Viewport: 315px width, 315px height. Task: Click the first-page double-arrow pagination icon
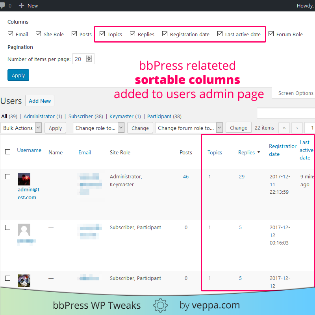point(284,128)
